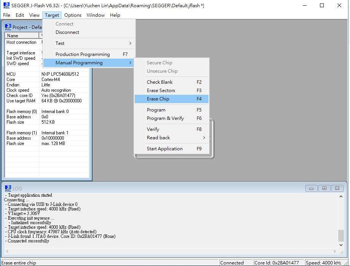Click MCU value NXP LPC54608J512
Image resolution: width=350 pixels, height=266 pixels.
(60, 74)
